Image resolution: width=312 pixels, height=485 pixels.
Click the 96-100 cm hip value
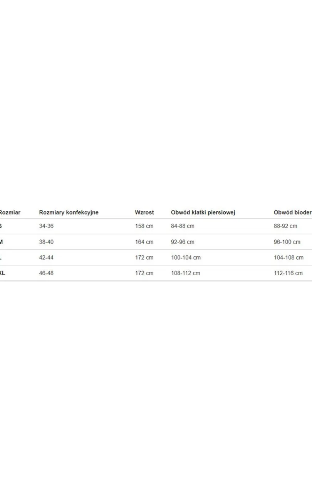[287, 242]
